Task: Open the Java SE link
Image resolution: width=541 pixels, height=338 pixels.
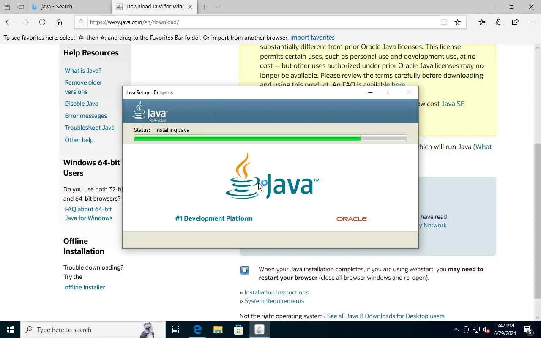Action: [x=453, y=104]
